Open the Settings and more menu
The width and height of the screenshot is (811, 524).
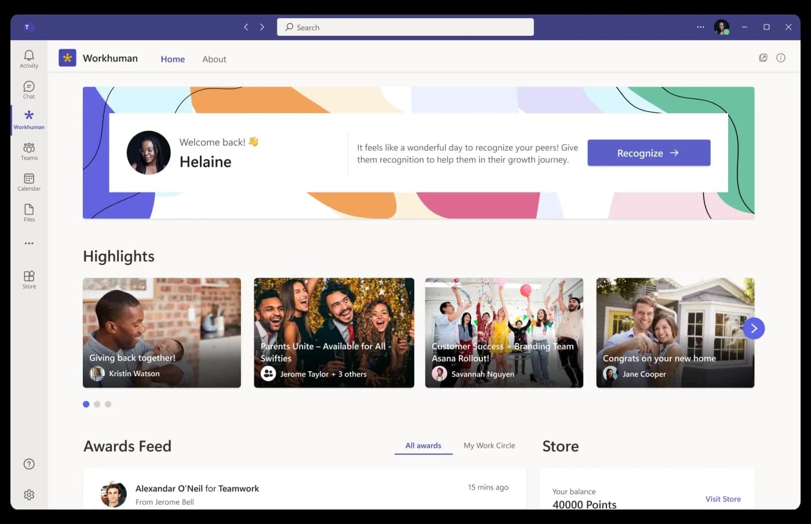click(x=700, y=27)
